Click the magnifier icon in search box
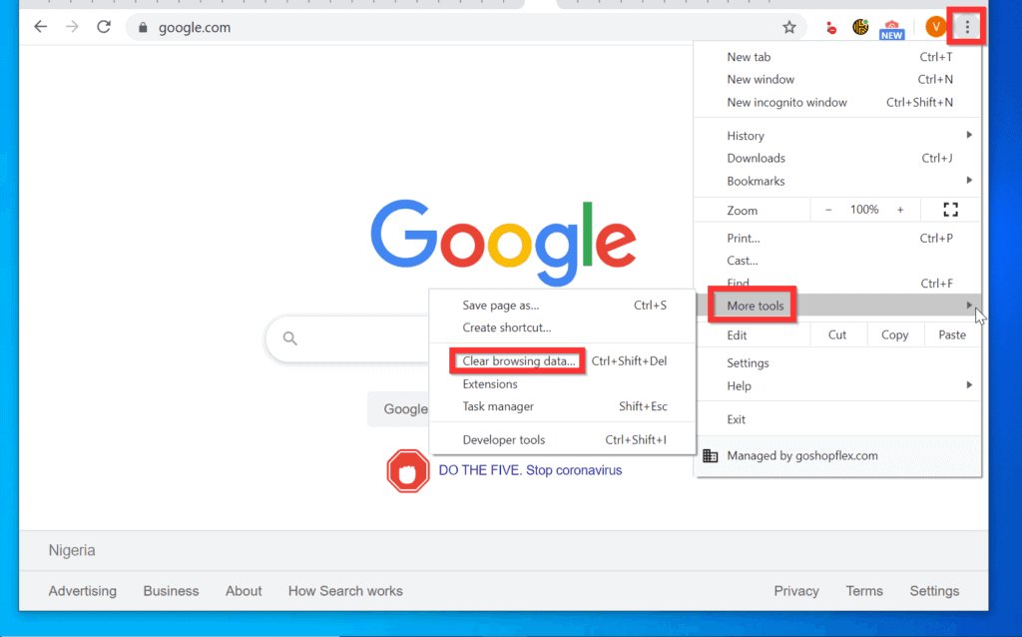 coord(290,338)
